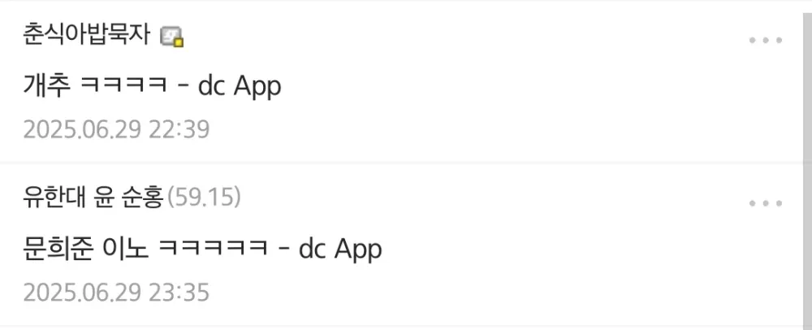Click the vertical scrollbar on the right edge
This screenshot has width=812, height=330.
(807, 171)
